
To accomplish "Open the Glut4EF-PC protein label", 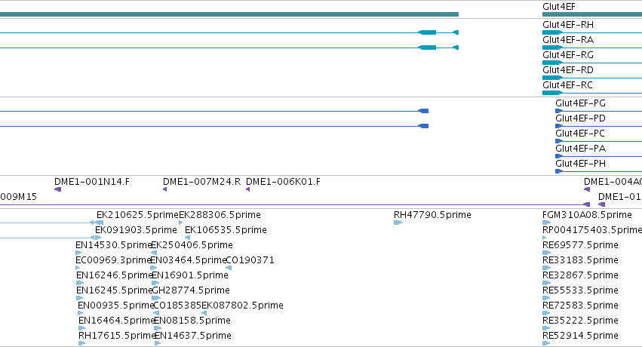I will 580,134.
